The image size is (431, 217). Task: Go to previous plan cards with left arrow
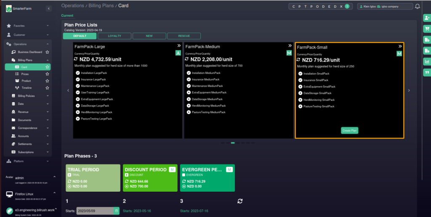point(68,90)
